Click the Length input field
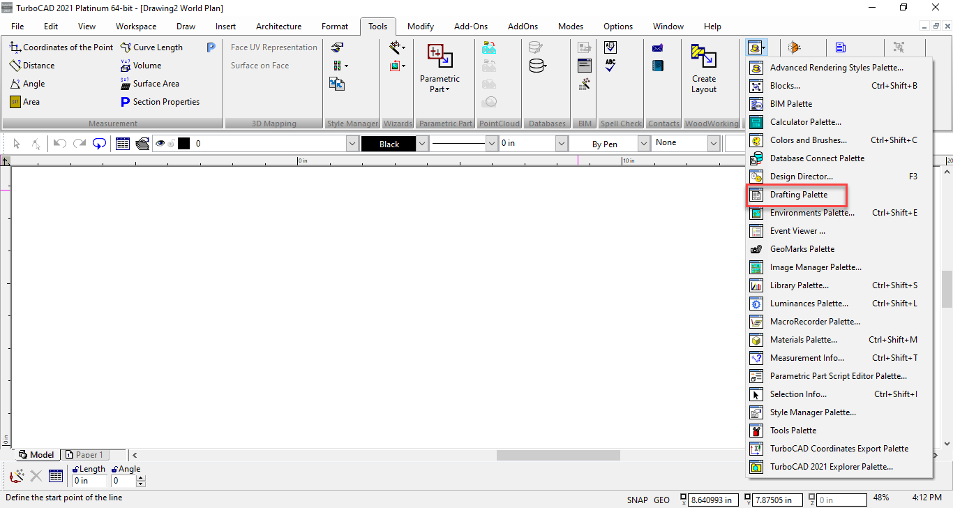Viewport: 953px width, 508px height. coord(90,481)
